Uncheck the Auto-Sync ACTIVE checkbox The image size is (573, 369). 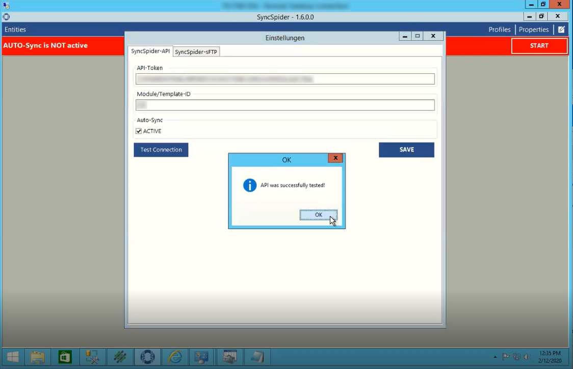(x=139, y=131)
